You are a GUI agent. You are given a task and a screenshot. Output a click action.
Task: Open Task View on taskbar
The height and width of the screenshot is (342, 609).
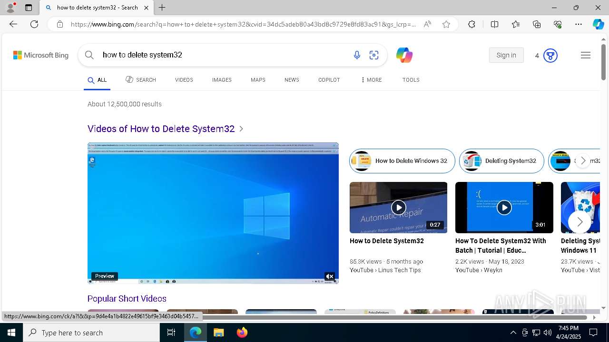coord(171,332)
